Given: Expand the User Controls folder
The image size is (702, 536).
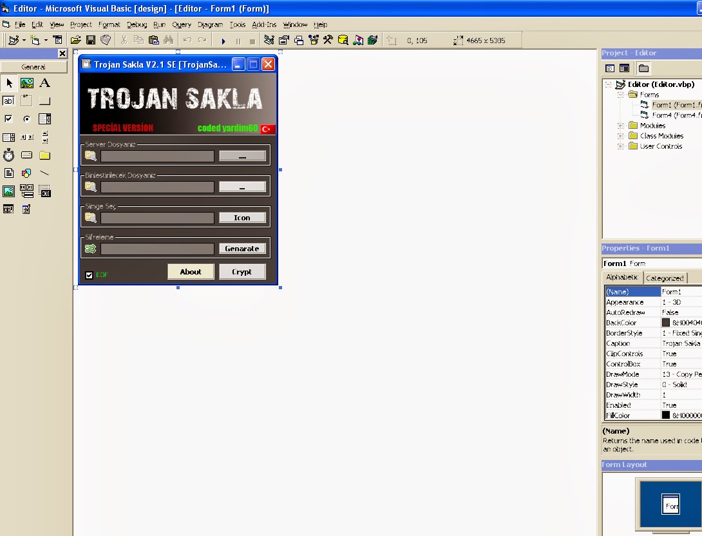Looking at the screenshot, I should tap(620, 146).
